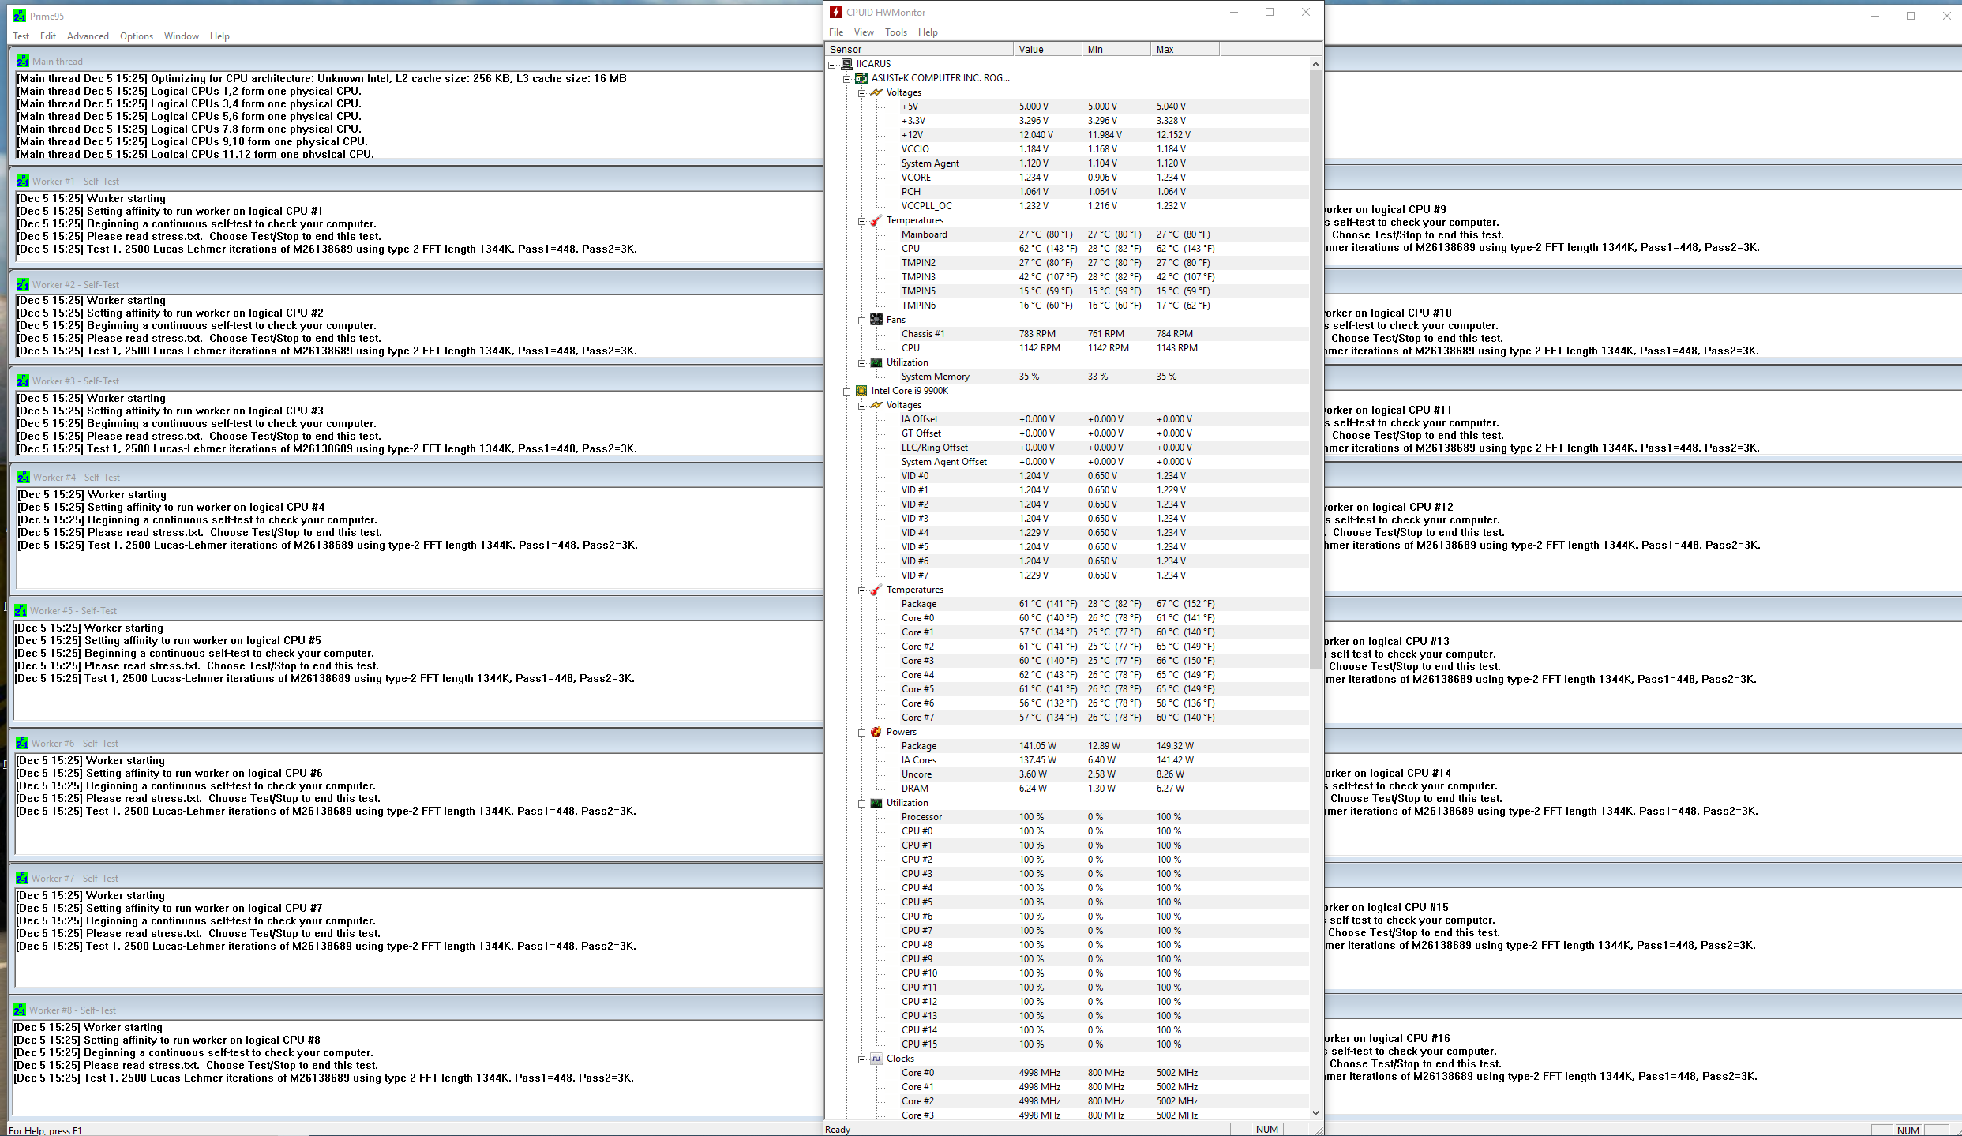The image size is (1962, 1136).
Task: Click the motherboard Voltages lightning icon
Action: coord(876,92)
